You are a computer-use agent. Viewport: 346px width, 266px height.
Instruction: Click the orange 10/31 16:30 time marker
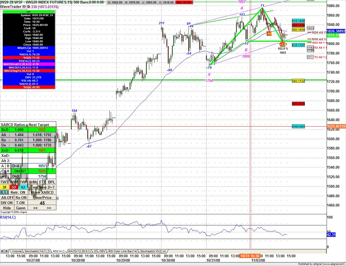point(250,256)
